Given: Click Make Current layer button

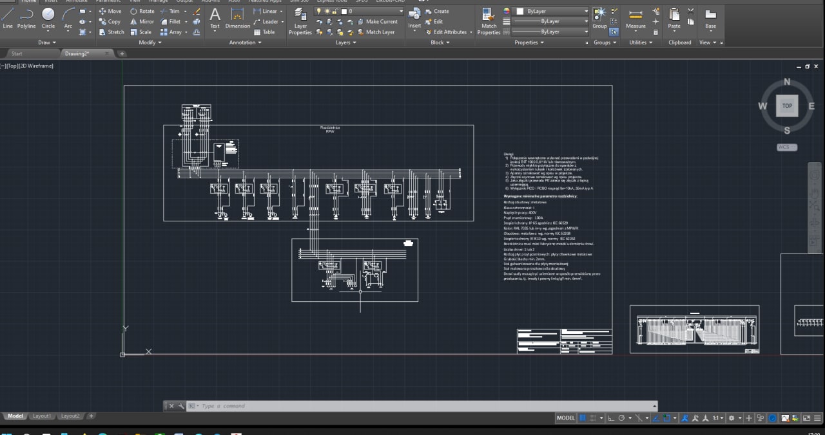Looking at the screenshot, I should 376,21.
